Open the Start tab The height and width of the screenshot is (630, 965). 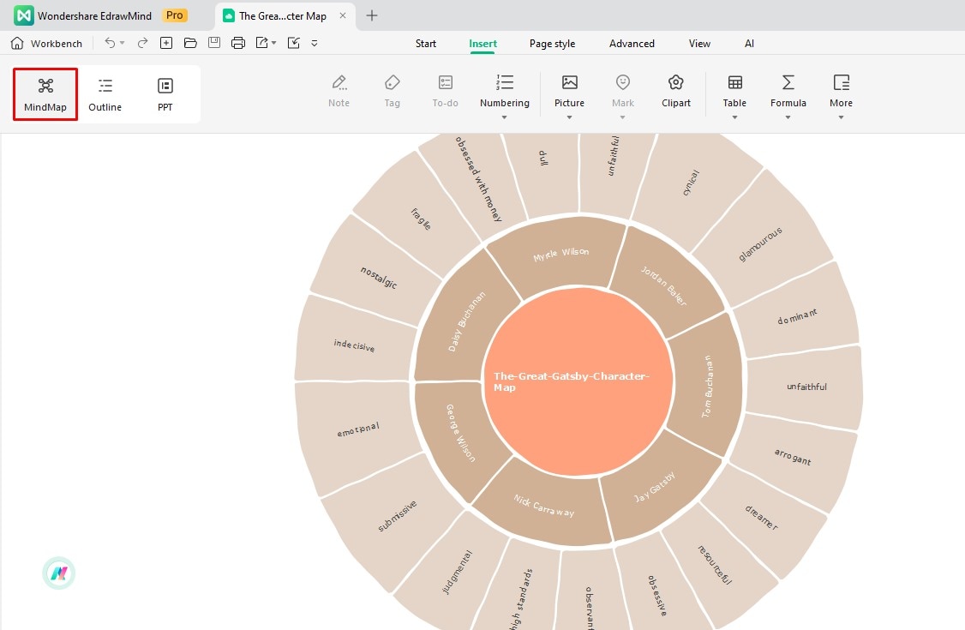(426, 44)
